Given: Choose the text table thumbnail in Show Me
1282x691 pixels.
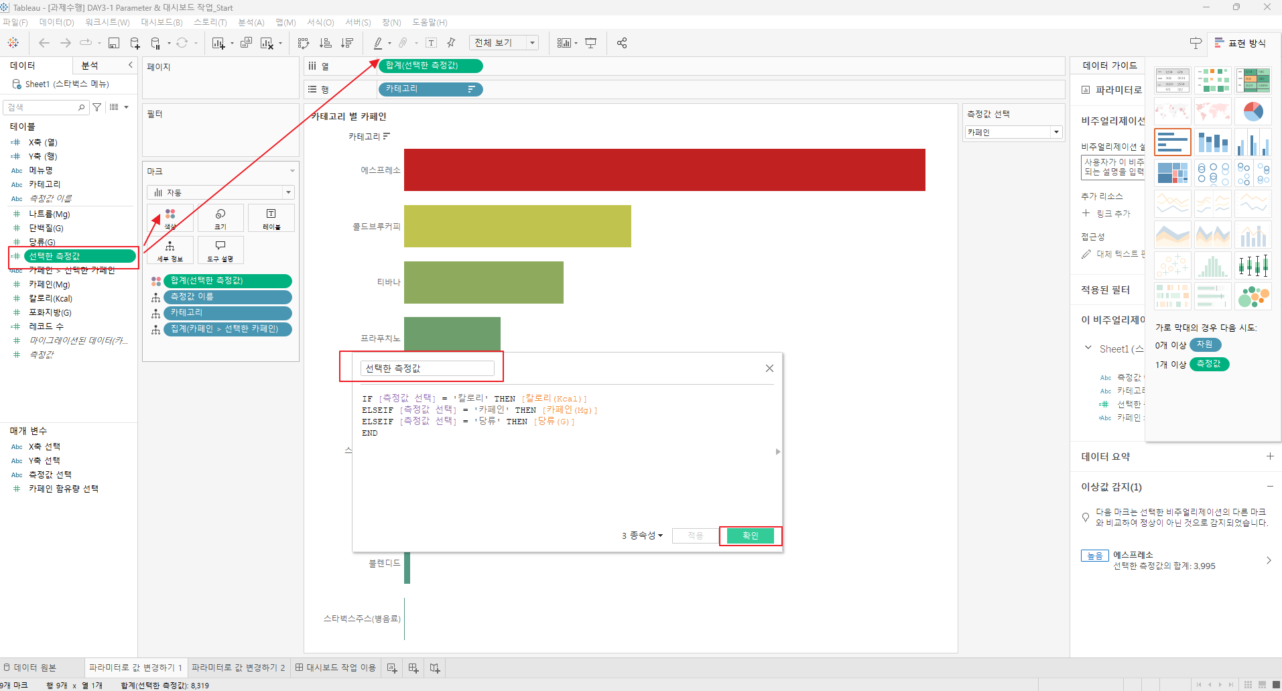Looking at the screenshot, I should click(1173, 80).
